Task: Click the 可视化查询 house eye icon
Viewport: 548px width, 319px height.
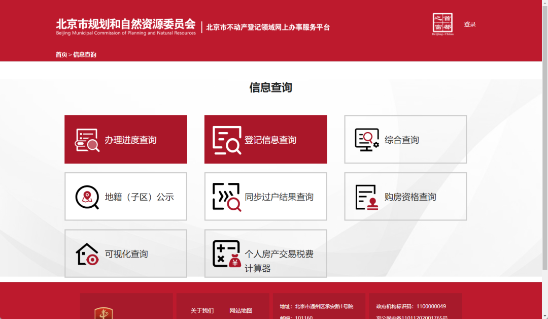Action: coord(87,254)
